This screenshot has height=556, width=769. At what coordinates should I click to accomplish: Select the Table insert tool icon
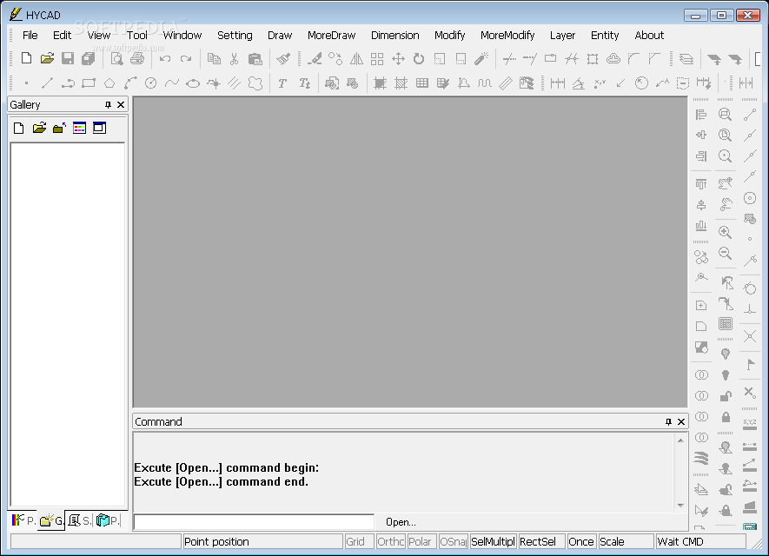tap(421, 83)
